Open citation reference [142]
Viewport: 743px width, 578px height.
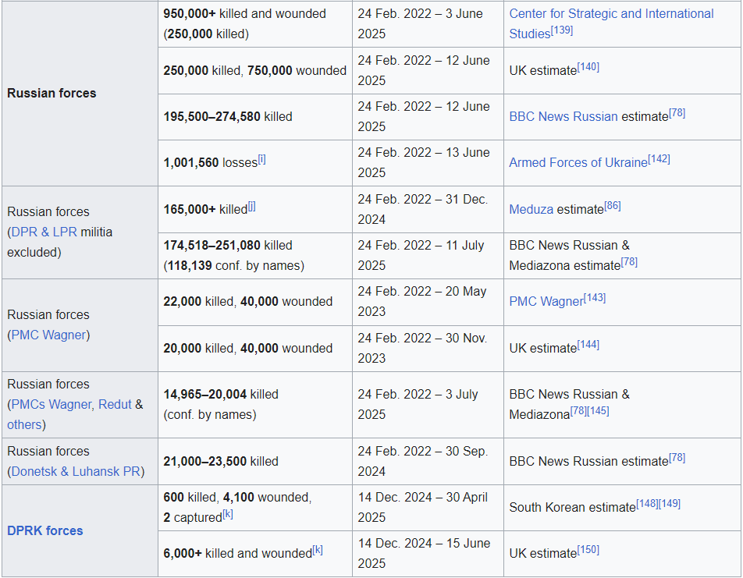click(659, 159)
